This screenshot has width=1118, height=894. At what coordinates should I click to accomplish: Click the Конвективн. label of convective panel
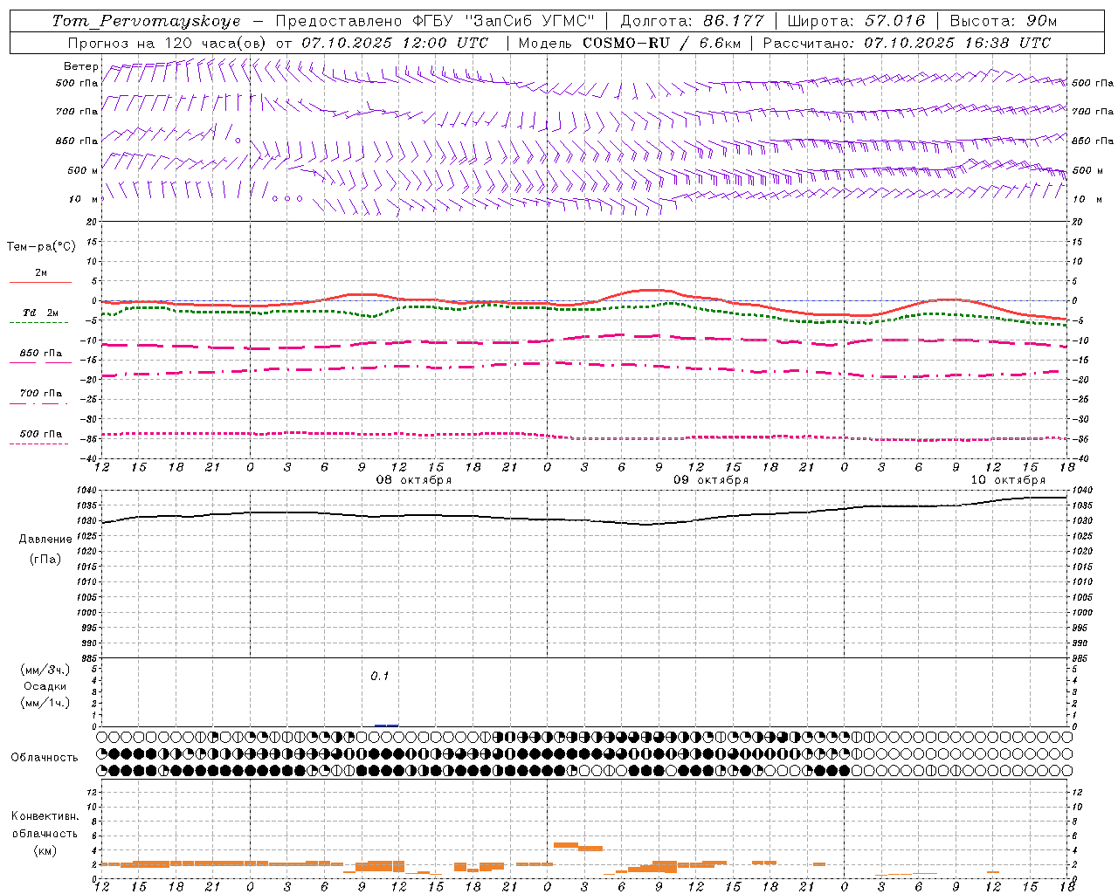pos(45,816)
